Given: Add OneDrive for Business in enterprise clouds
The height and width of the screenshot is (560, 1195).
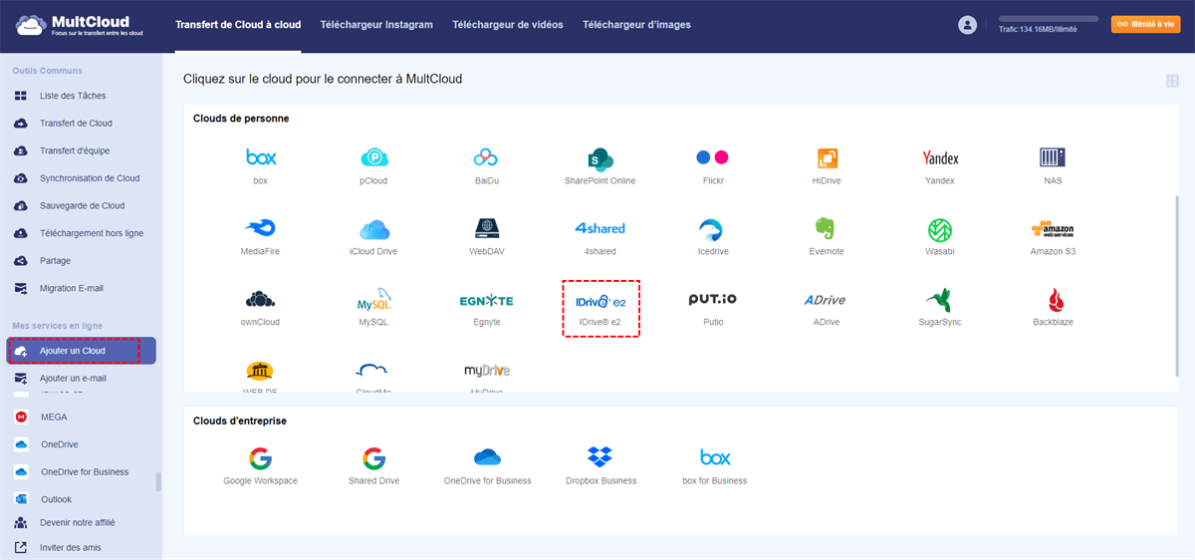Looking at the screenshot, I should 487,465.
